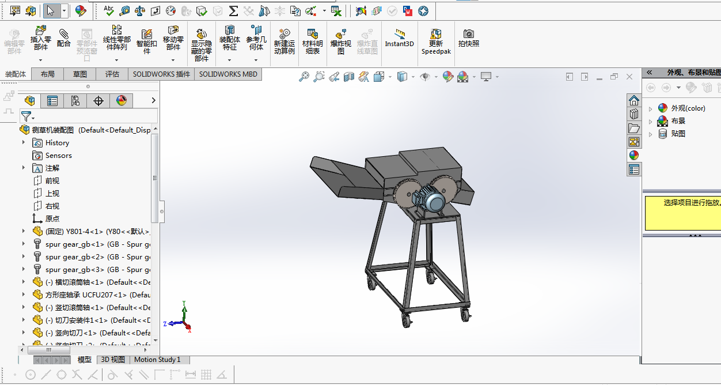This screenshot has width=721, height=385.
Task: Click the SOLIDWORKS Resources home icon
Action: tap(634, 100)
